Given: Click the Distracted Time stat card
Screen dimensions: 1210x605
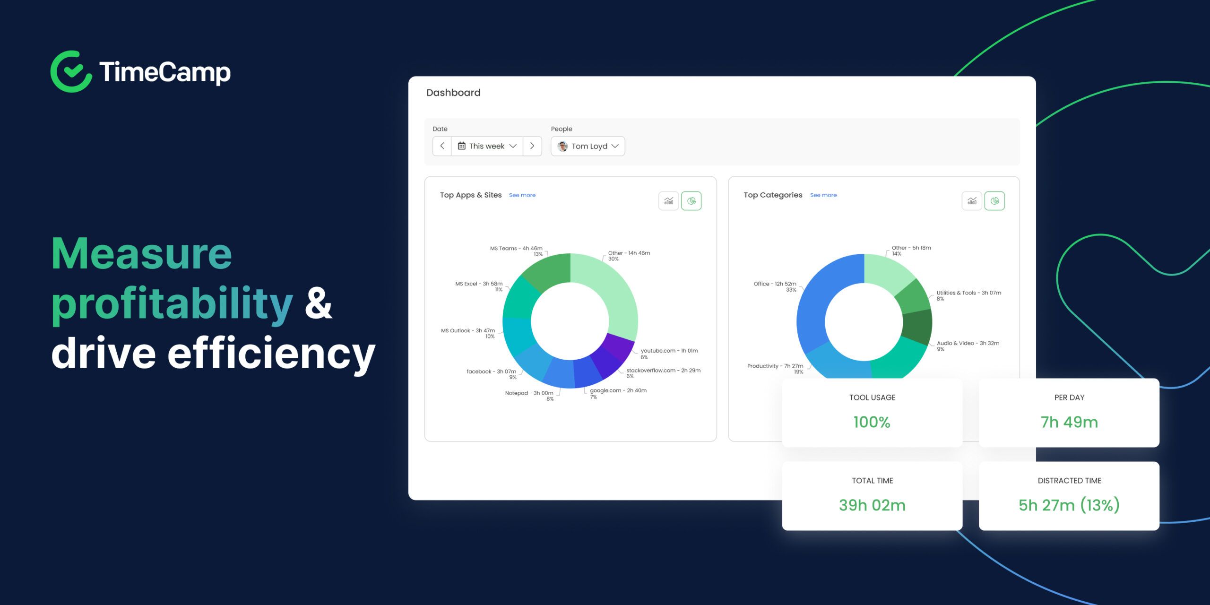Looking at the screenshot, I should pyautogui.click(x=1069, y=495).
